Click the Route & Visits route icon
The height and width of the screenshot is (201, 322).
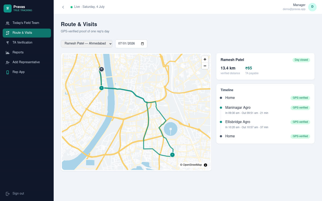click(x=8, y=33)
